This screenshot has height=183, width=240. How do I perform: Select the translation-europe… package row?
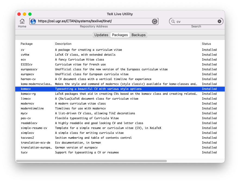click(120, 148)
